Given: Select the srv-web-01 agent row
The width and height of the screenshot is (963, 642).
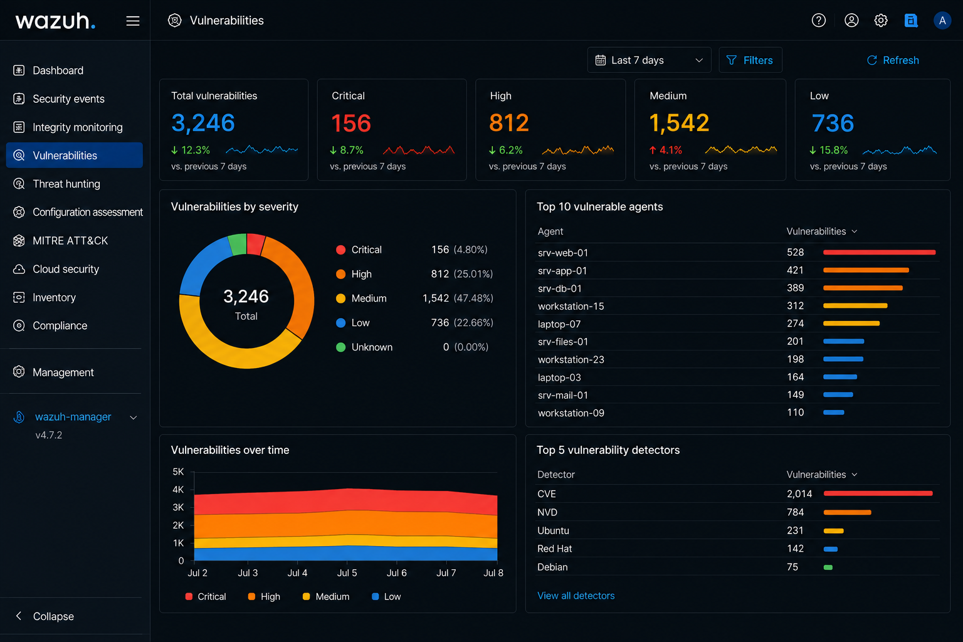Looking at the screenshot, I should point(738,253).
